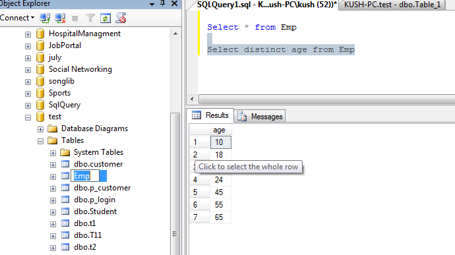
Task: Expand the Sports database node
Action: 28,94
